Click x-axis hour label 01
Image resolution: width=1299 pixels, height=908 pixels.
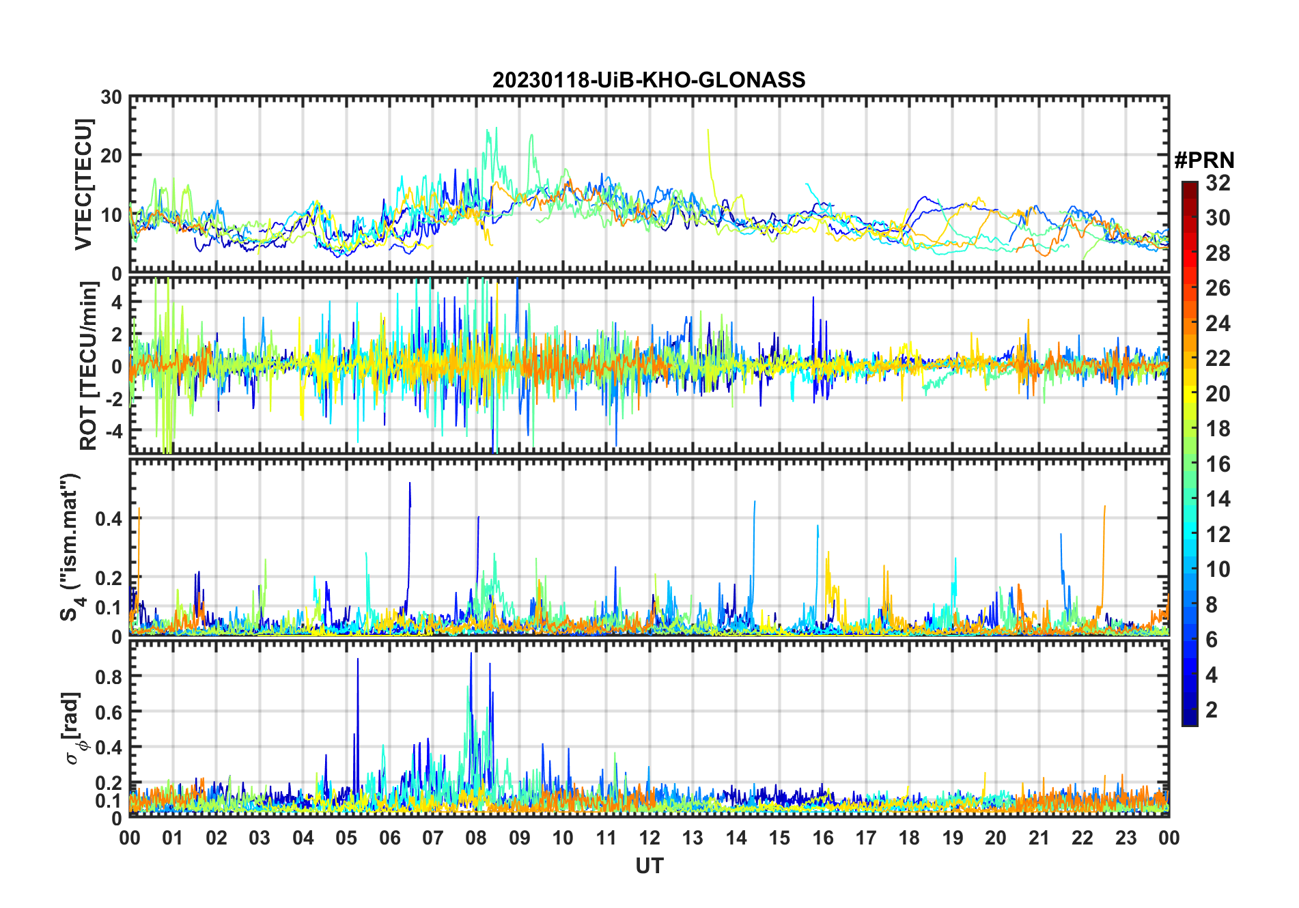(173, 838)
